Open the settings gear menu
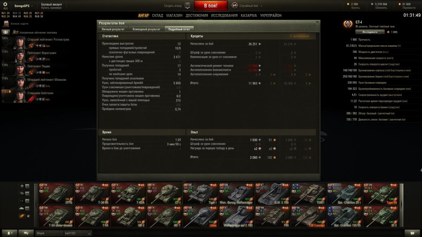422x237 pixels. point(5,4)
